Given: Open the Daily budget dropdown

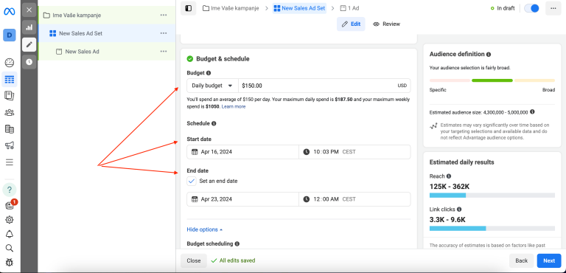Looking at the screenshot, I should [212, 86].
